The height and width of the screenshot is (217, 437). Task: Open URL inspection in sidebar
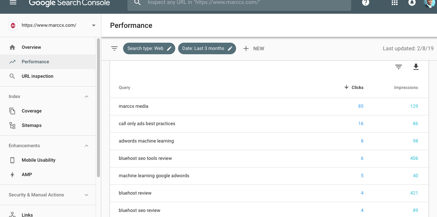[x=48, y=76]
